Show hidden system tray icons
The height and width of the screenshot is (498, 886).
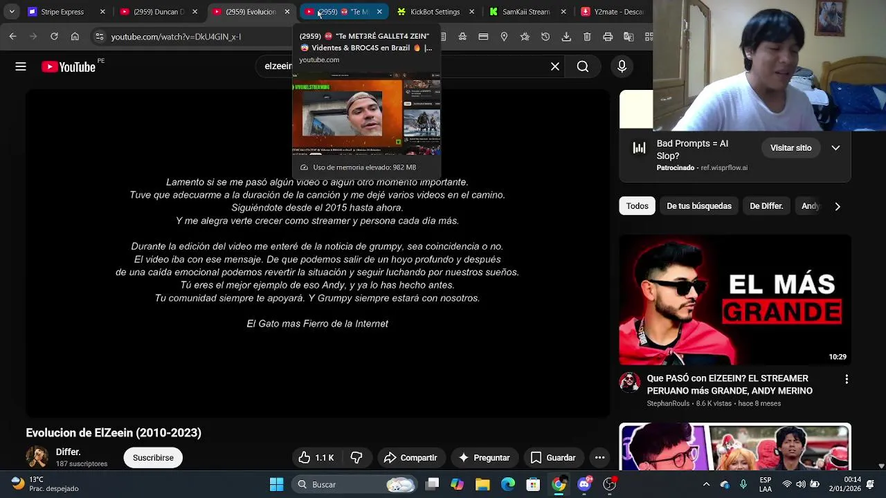706,484
